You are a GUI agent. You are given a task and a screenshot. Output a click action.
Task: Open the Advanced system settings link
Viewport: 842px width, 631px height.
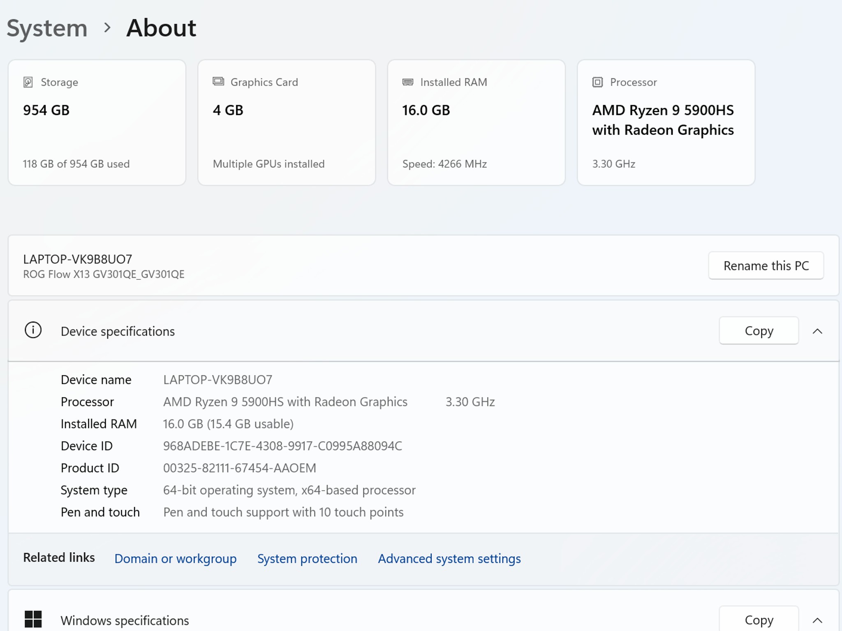(x=449, y=559)
